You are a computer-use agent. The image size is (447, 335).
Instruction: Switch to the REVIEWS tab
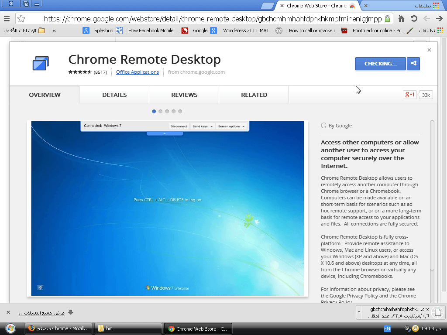click(184, 95)
